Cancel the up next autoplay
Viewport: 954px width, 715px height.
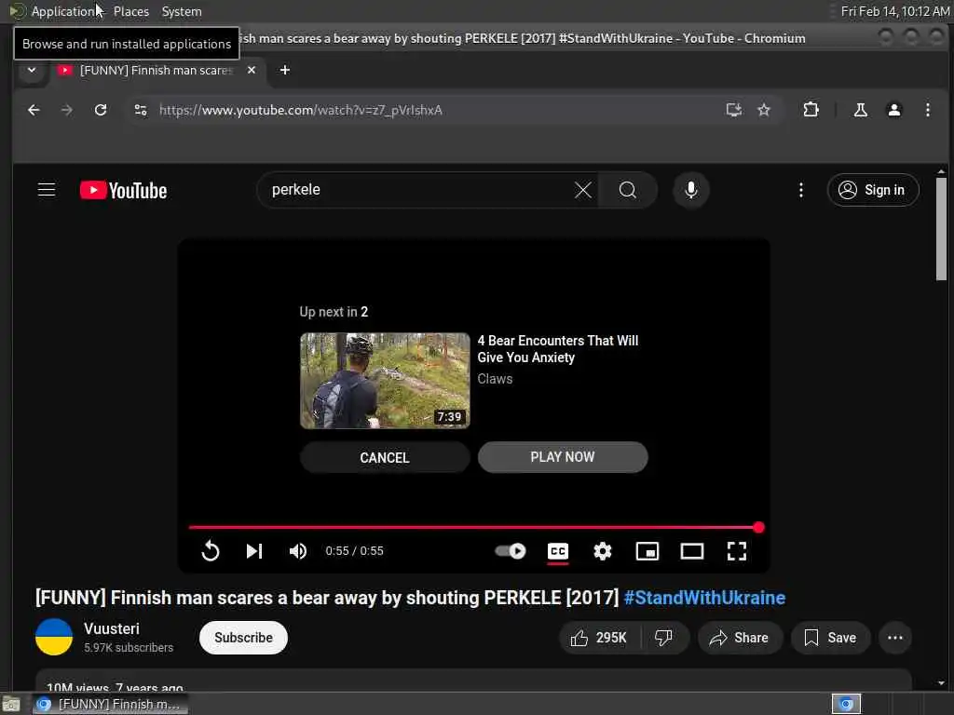385,457
